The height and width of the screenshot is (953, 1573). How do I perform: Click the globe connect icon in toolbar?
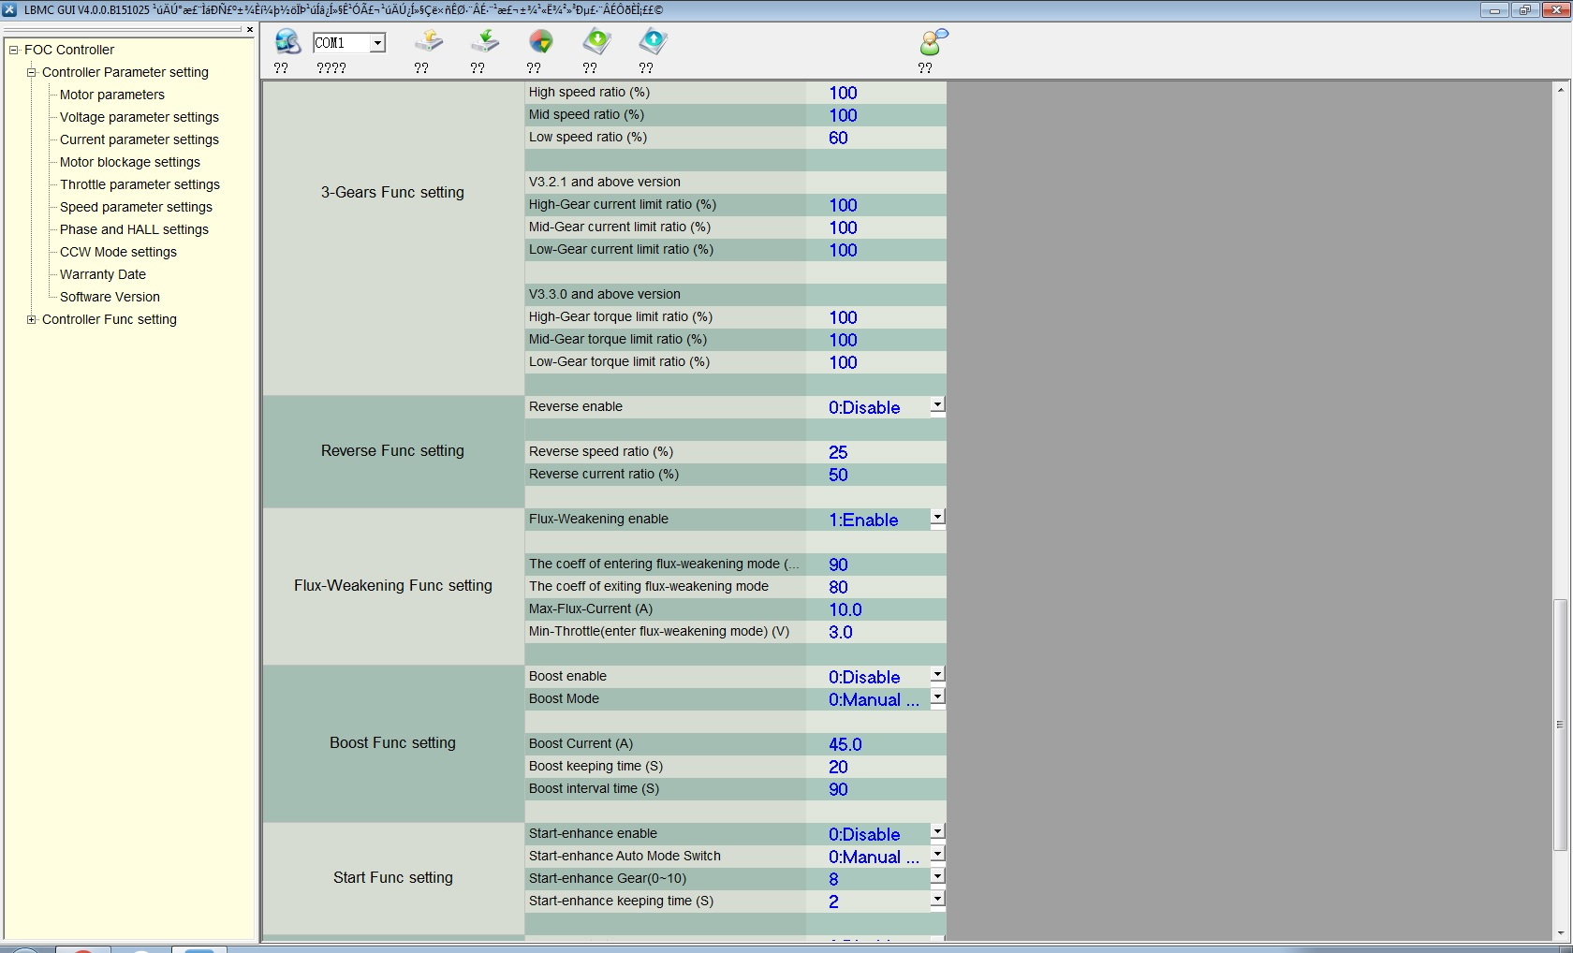[x=287, y=42]
